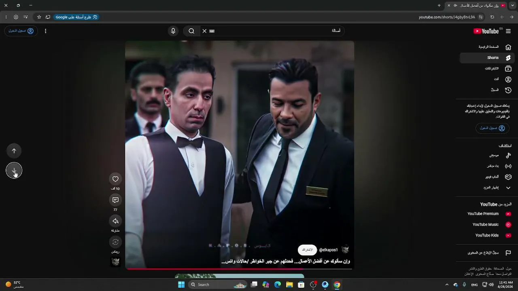The width and height of the screenshot is (518, 291).
Task: Click the YouTube logo
Action: pyautogui.click(x=486, y=31)
